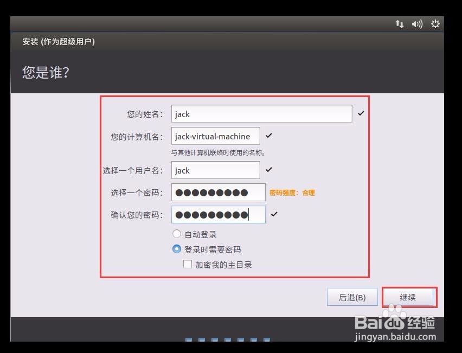Image resolution: width=462 pixels, height=353 pixels.
Task: Click the checkmark beside the confirm password field
Action: click(274, 214)
